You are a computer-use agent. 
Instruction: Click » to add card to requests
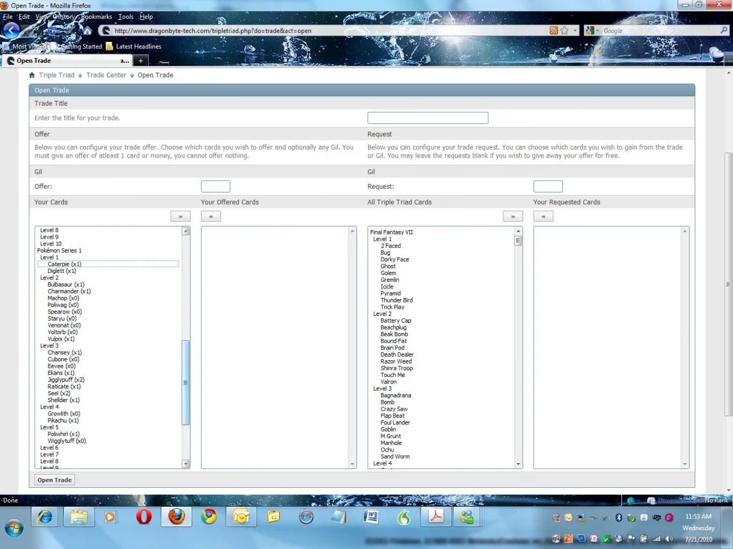coord(513,216)
